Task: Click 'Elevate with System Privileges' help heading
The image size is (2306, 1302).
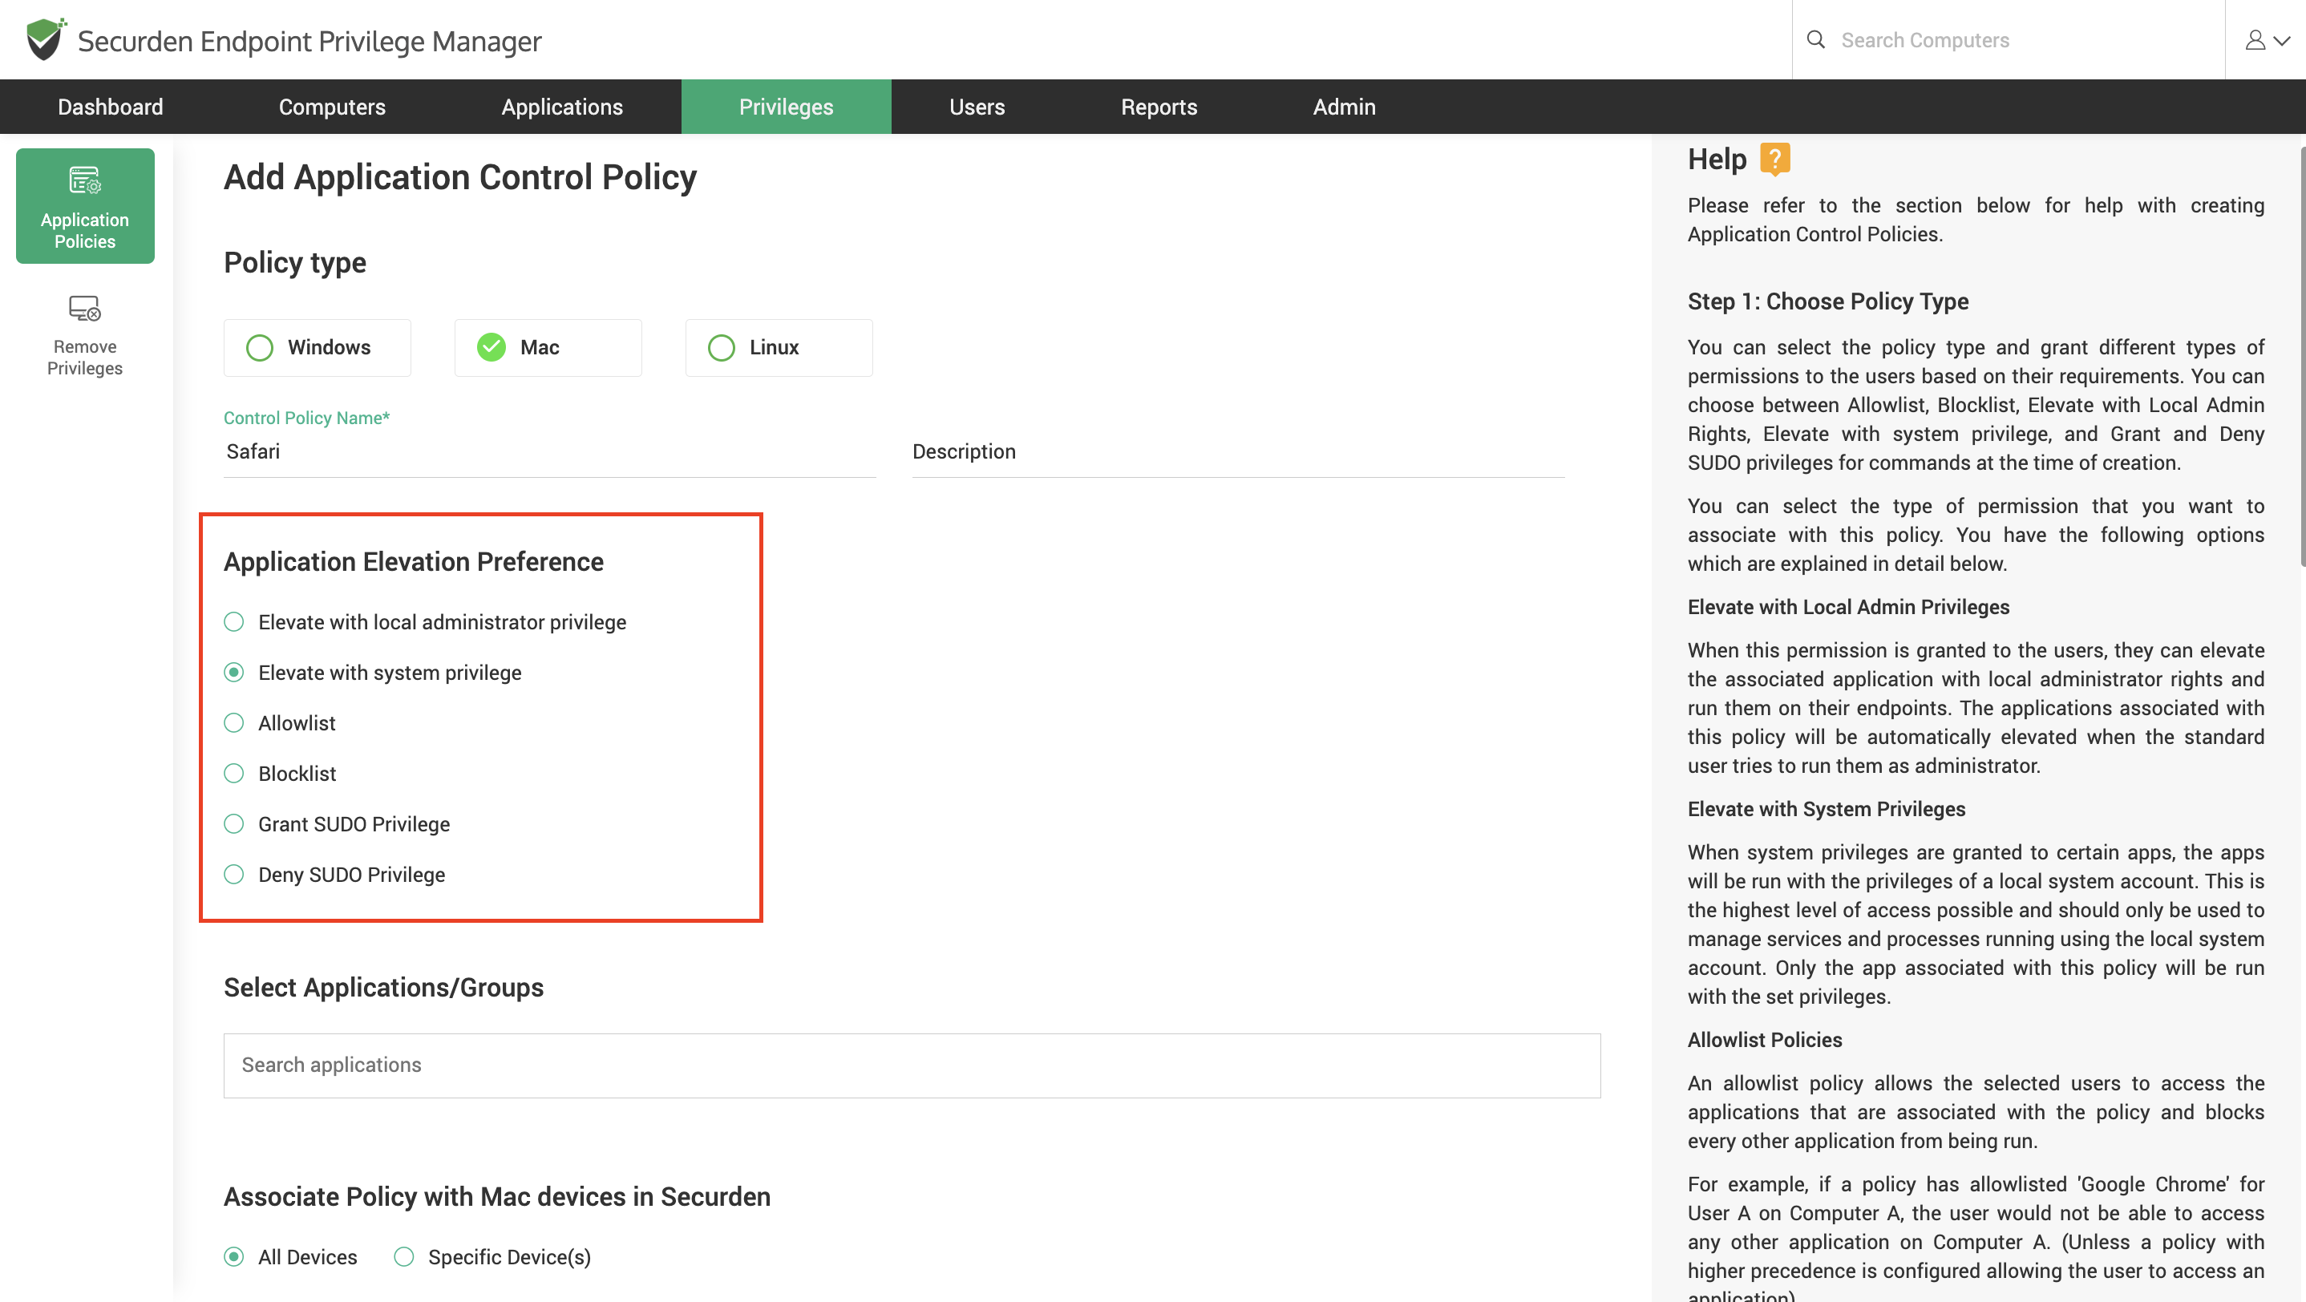Action: [1827, 809]
